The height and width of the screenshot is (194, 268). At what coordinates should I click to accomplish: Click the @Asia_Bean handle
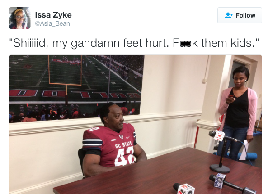pyautogui.click(x=52, y=23)
